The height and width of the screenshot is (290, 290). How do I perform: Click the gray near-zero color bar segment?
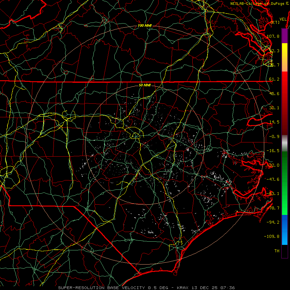[x=285, y=143]
